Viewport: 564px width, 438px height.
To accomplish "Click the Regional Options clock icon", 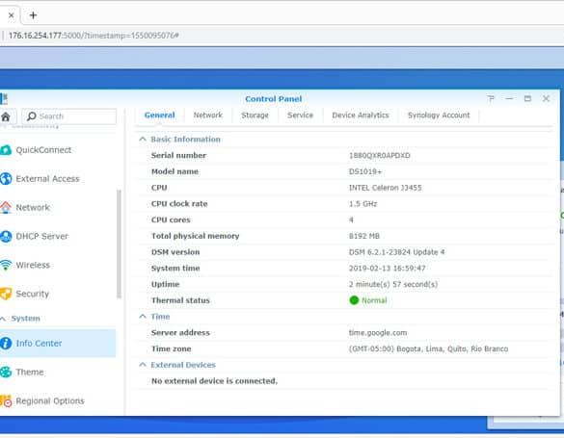I will point(6,401).
